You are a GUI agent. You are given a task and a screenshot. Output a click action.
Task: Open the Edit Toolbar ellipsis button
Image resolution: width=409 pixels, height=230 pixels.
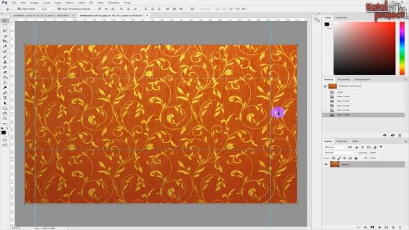coord(5,124)
